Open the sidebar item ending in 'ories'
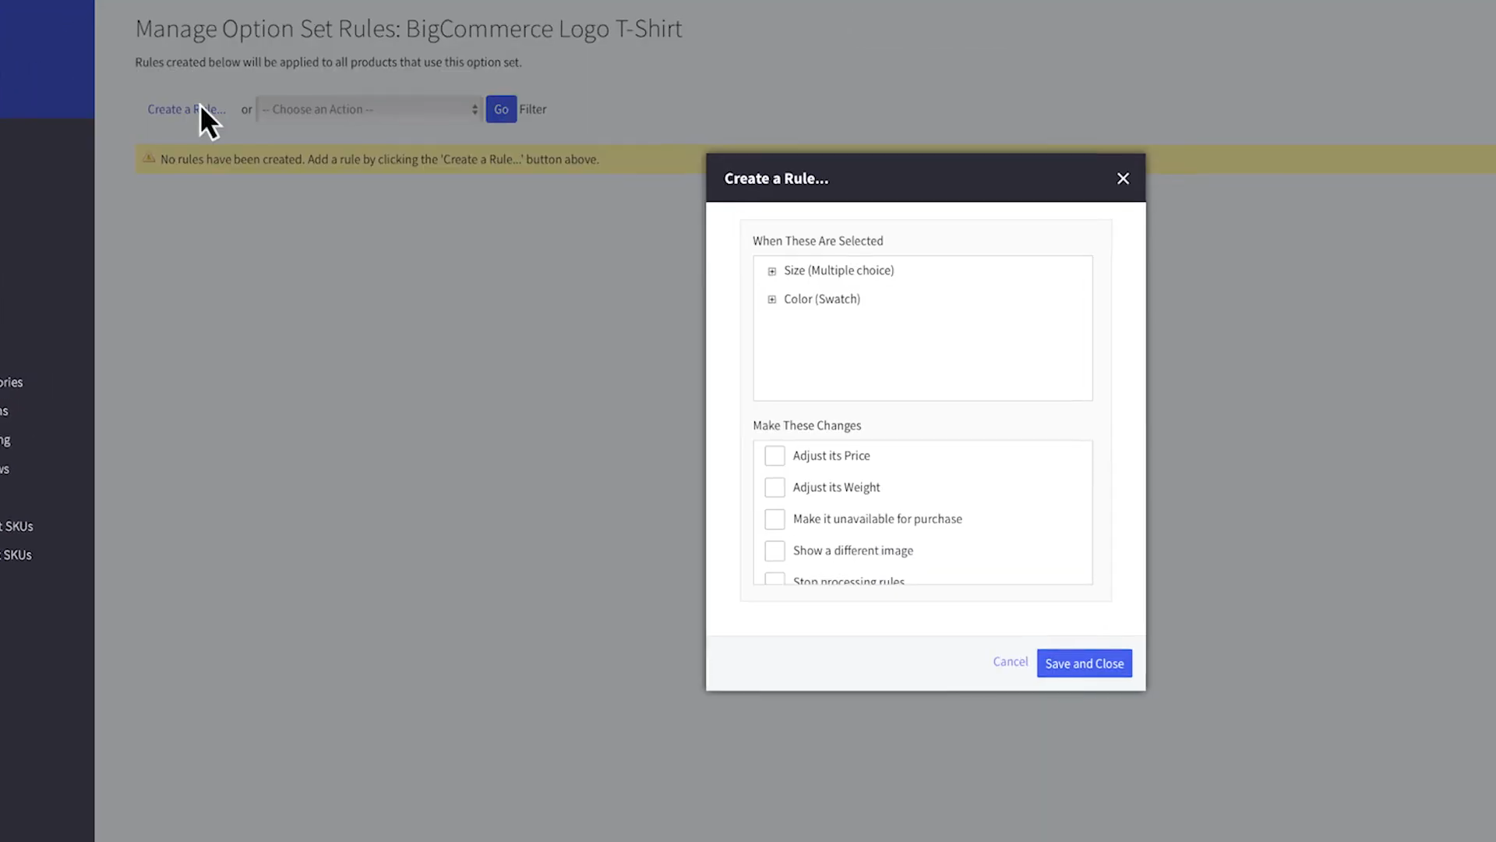This screenshot has height=842, width=1496. [x=12, y=382]
